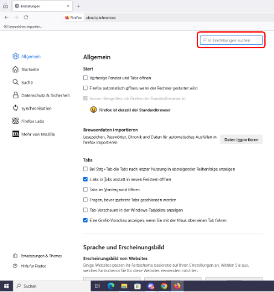The width and height of the screenshot is (274, 292).
Task: Enable Vorherige Fenster und Tabs öffnen
Action: pos(86,78)
